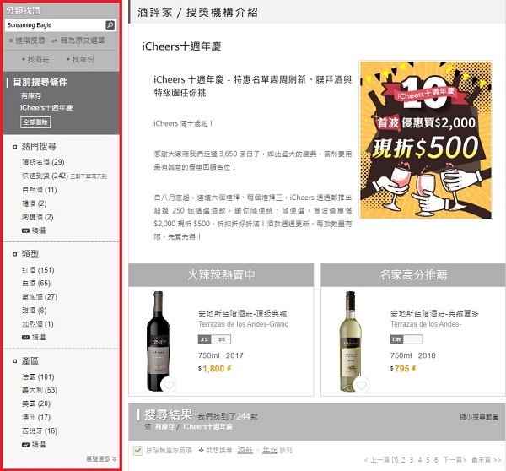Collapse the 類型 section marker
The width and height of the screenshot is (506, 471).
[15, 255]
